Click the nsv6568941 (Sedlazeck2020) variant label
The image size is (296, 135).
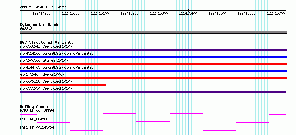[x=46, y=46]
